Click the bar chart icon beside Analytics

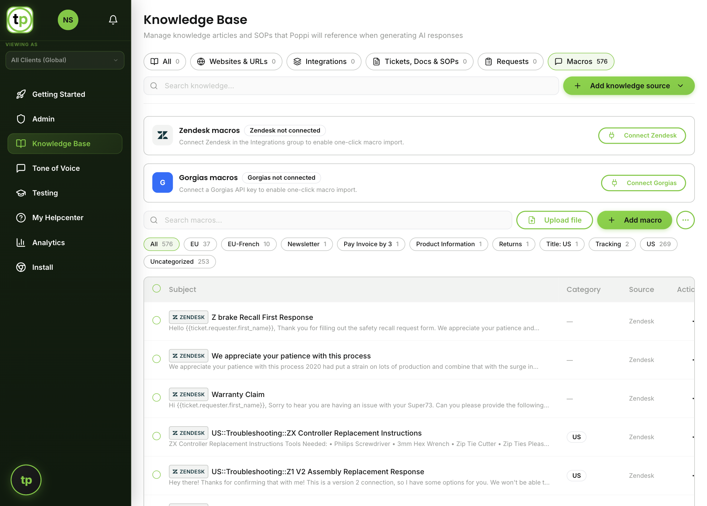pos(21,243)
